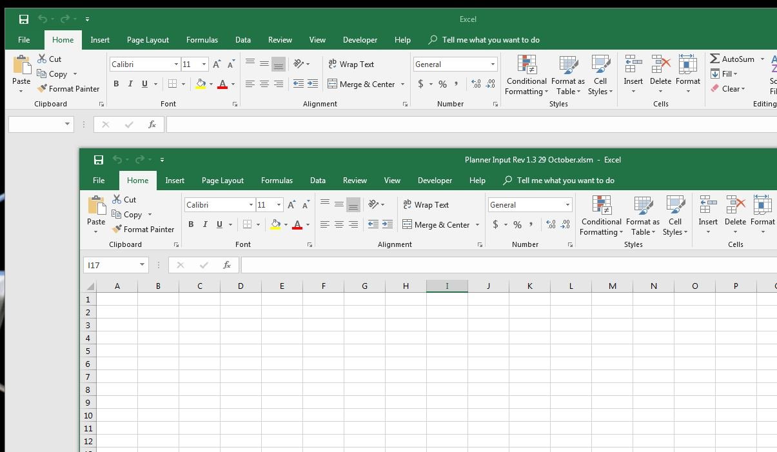Toggle Italic in Planner Input window

tap(205, 224)
